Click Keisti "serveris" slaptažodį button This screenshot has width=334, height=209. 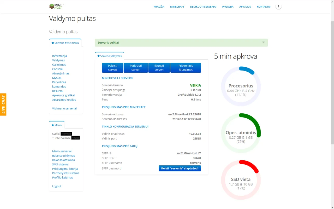pyautogui.click(x=180, y=168)
